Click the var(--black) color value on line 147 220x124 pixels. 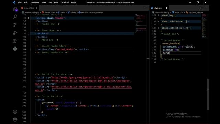point(186,47)
